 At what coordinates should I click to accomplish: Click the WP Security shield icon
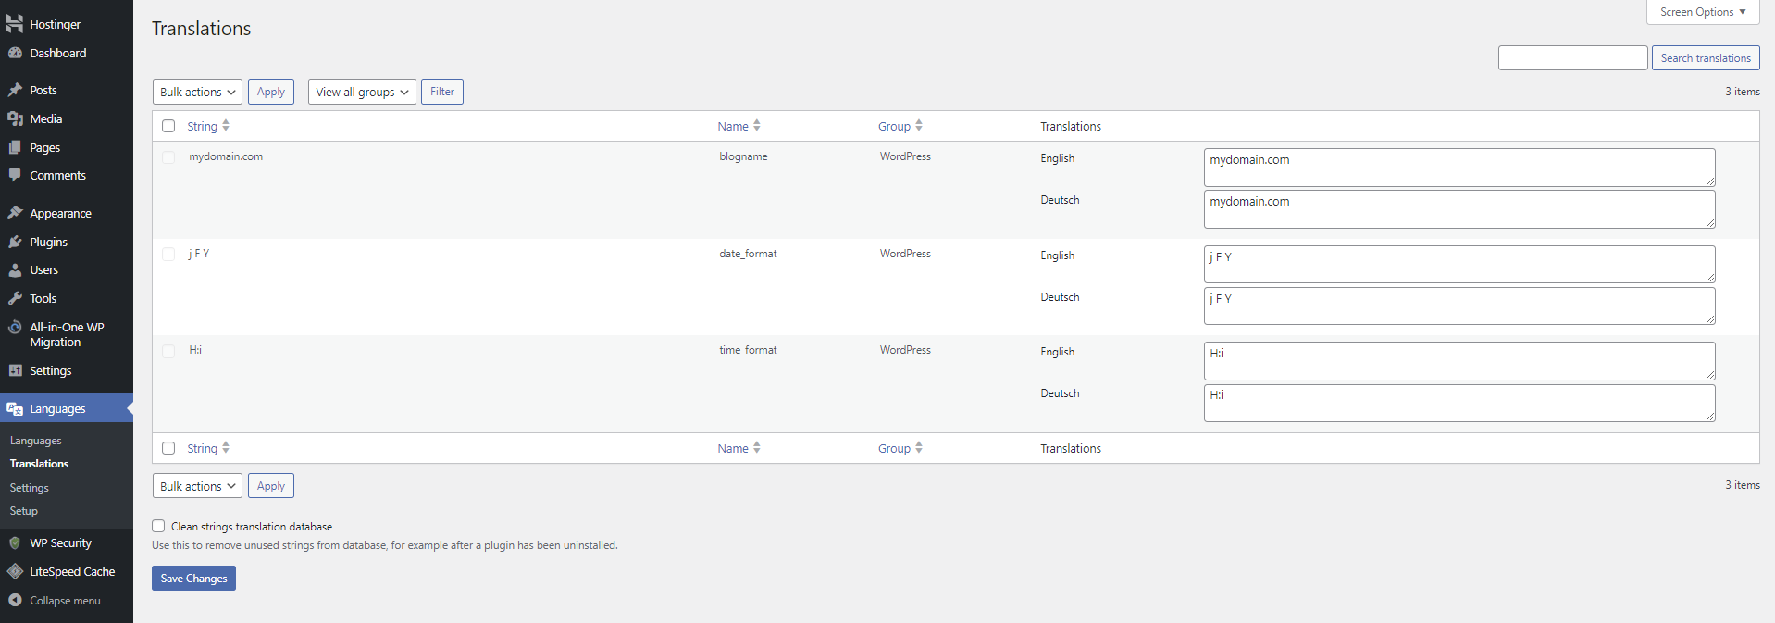[15, 542]
